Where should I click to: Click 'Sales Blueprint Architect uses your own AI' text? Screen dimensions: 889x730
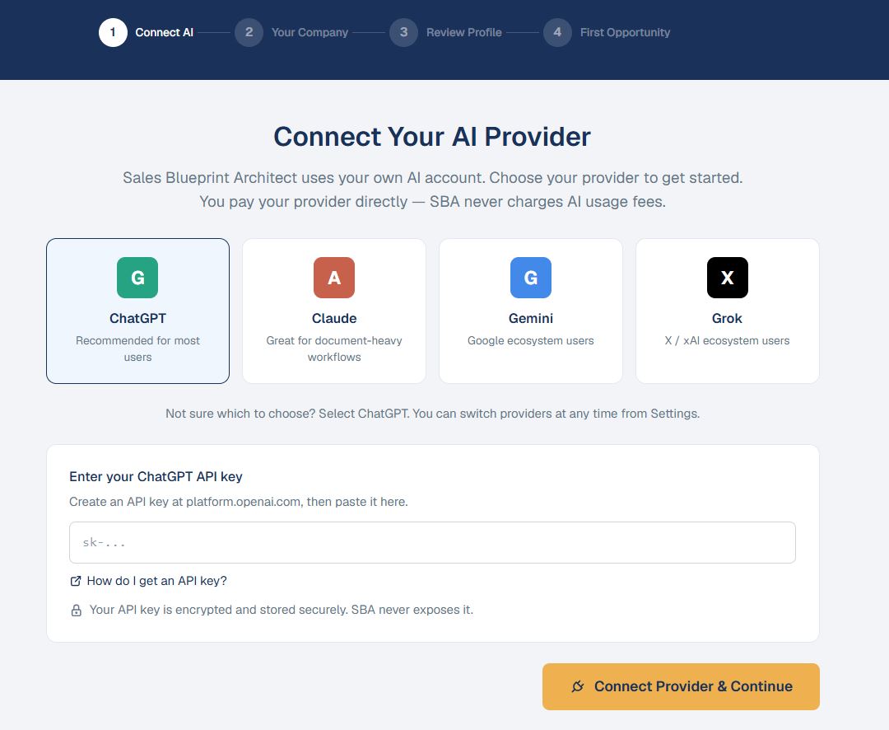point(433,178)
